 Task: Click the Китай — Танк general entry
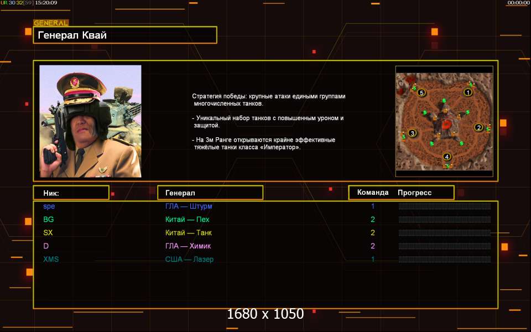188,233
